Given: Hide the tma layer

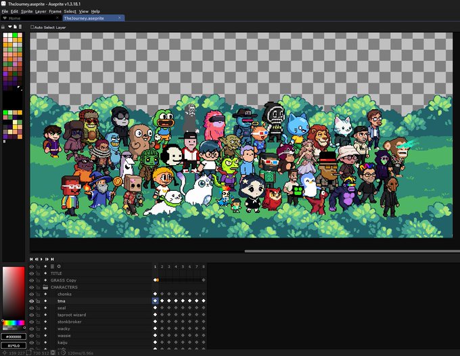Looking at the screenshot, I should click(31, 301).
